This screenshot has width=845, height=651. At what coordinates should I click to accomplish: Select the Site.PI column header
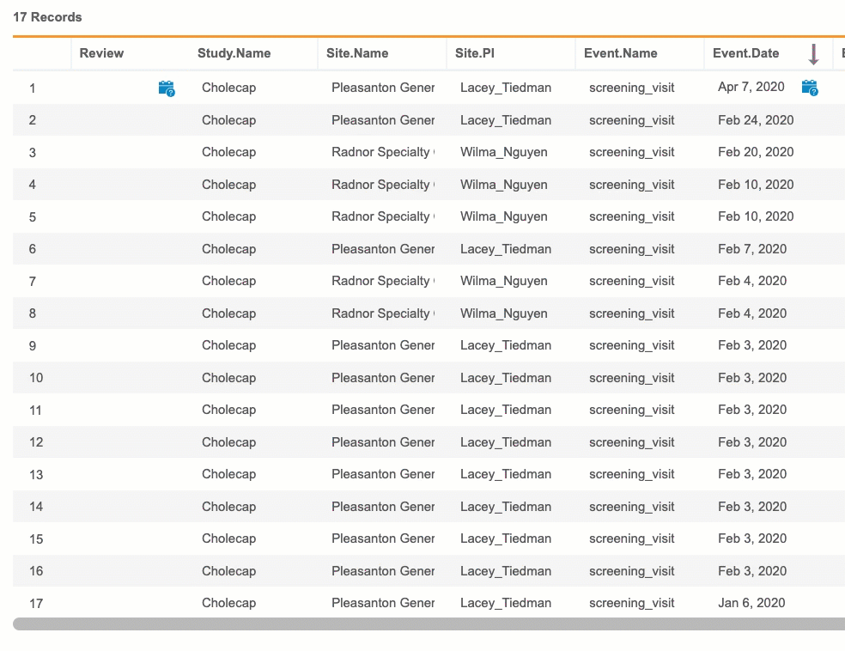click(475, 53)
